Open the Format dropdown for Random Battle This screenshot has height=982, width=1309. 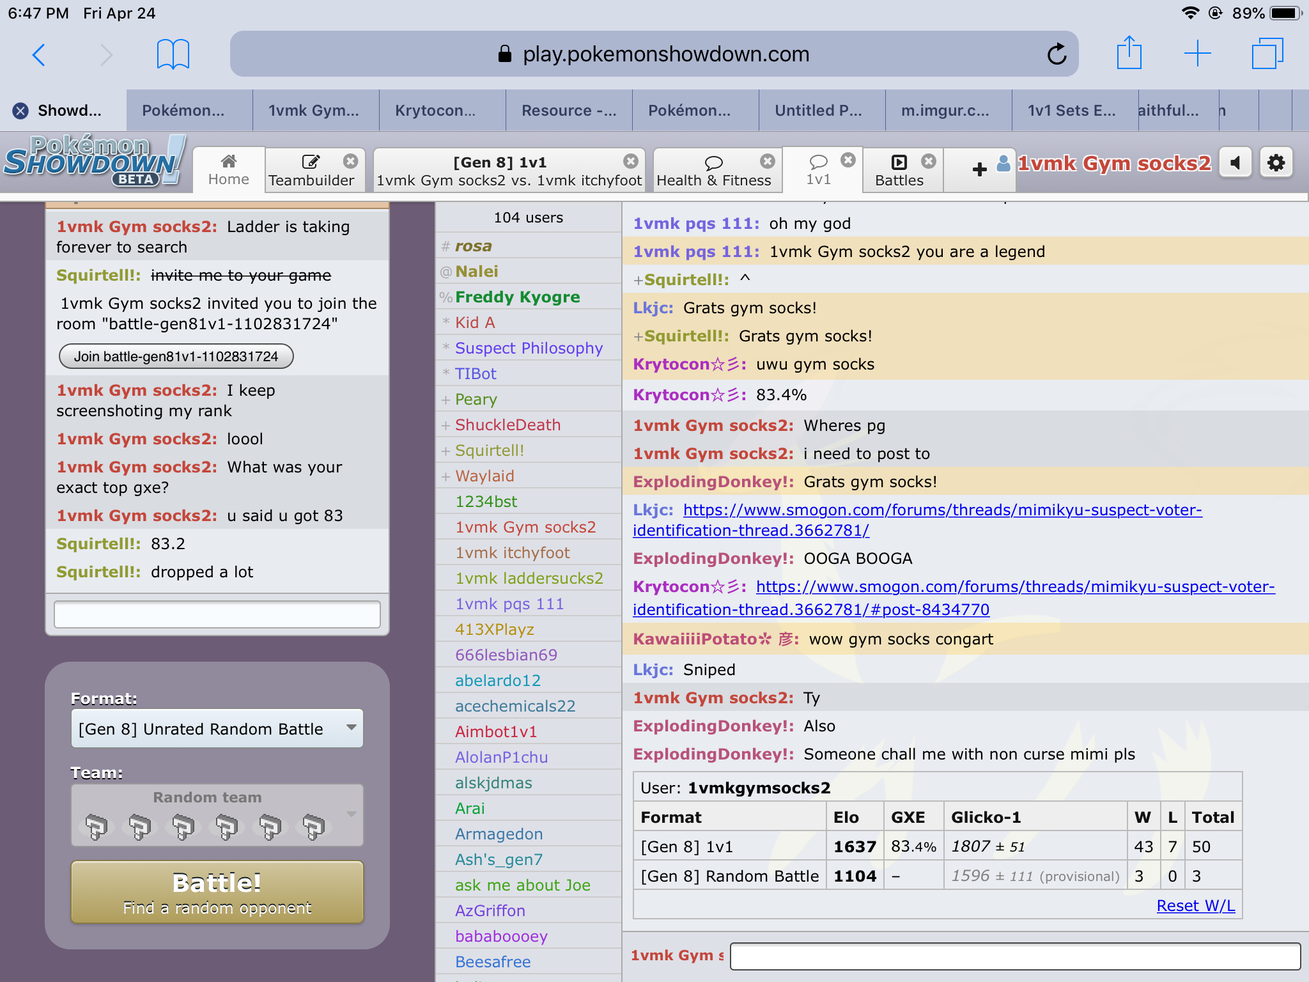click(x=217, y=729)
